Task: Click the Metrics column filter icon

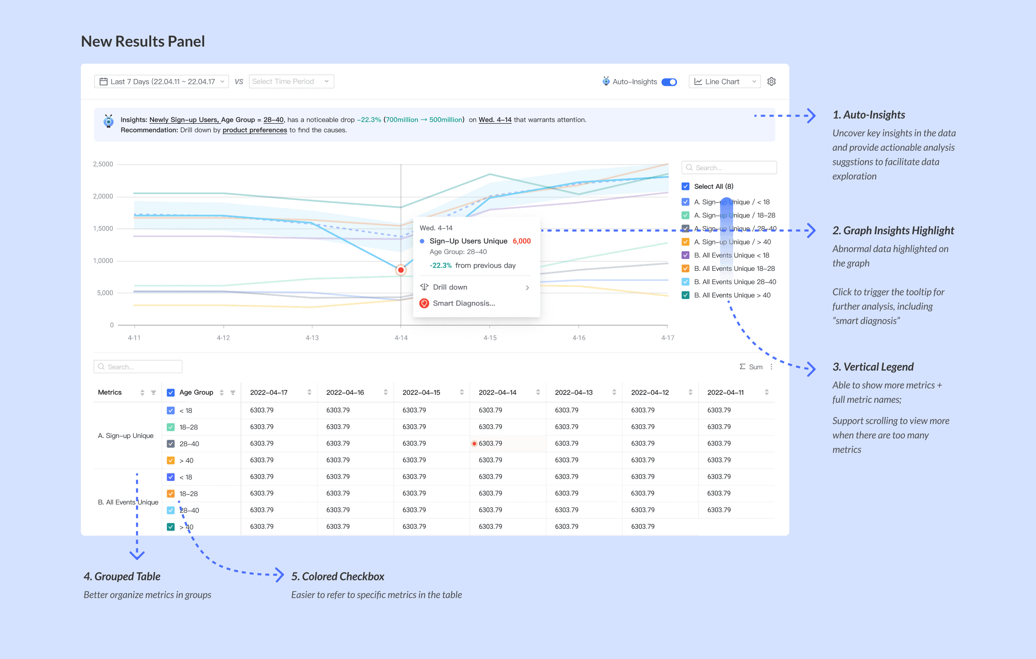Action: (153, 393)
